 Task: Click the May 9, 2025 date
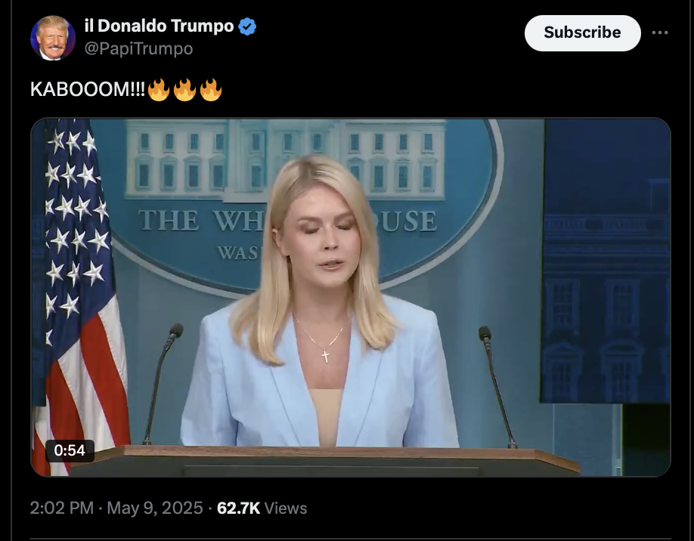coord(155,508)
